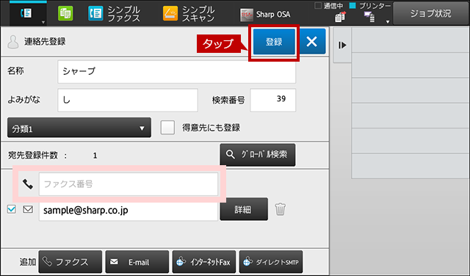Tap the printer status icon
The image size is (470, 276).
pos(369,17)
